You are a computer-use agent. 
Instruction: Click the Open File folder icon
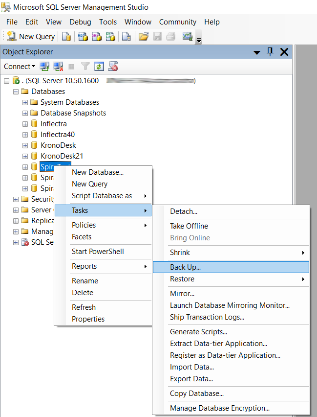pyautogui.click(x=143, y=37)
